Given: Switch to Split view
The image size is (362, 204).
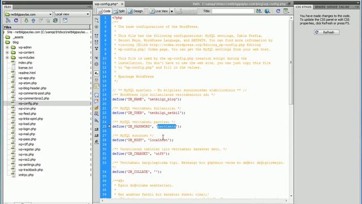Looking at the screenshot, I should (x=119, y=11).
